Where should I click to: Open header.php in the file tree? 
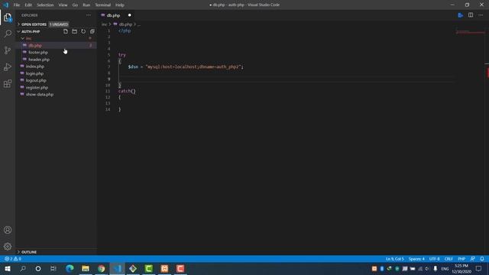(39, 60)
